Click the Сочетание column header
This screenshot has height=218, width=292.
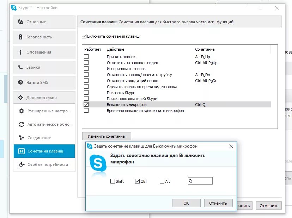click(x=232, y=49)
